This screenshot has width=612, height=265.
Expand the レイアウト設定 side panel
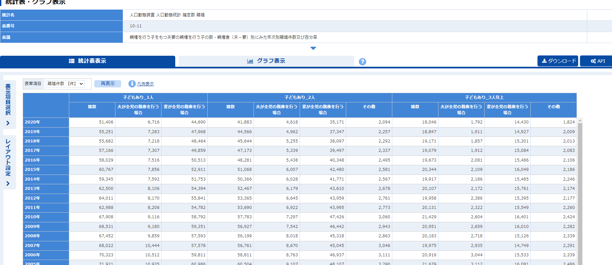(8, 162)
